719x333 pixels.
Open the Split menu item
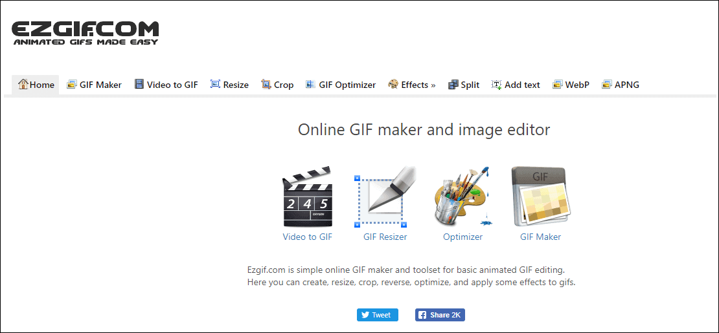click(x=464, y=85)
